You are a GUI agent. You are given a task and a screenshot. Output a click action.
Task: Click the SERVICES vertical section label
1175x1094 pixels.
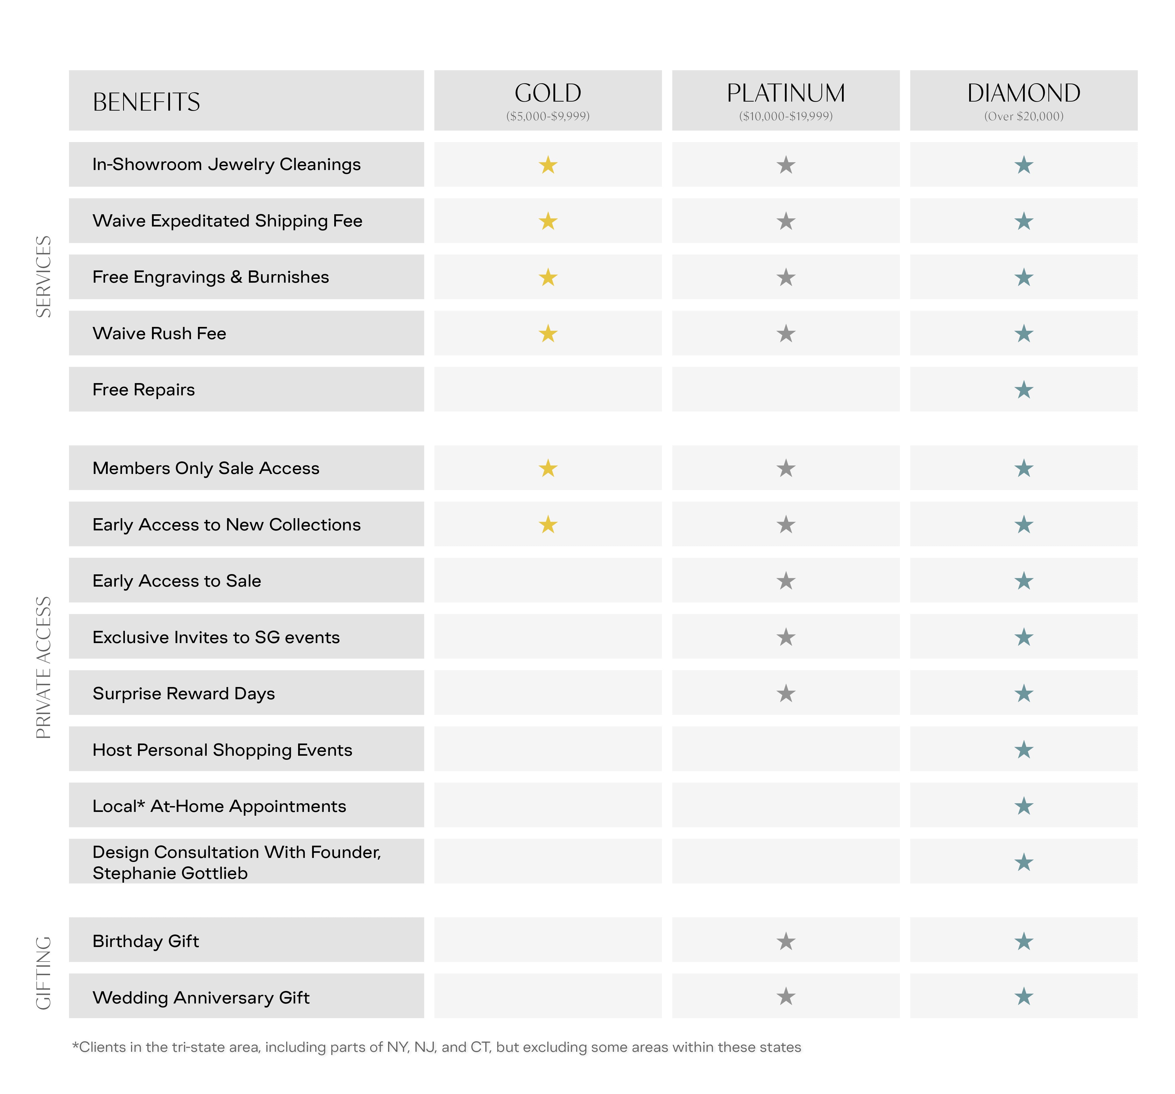click(44, 277)
